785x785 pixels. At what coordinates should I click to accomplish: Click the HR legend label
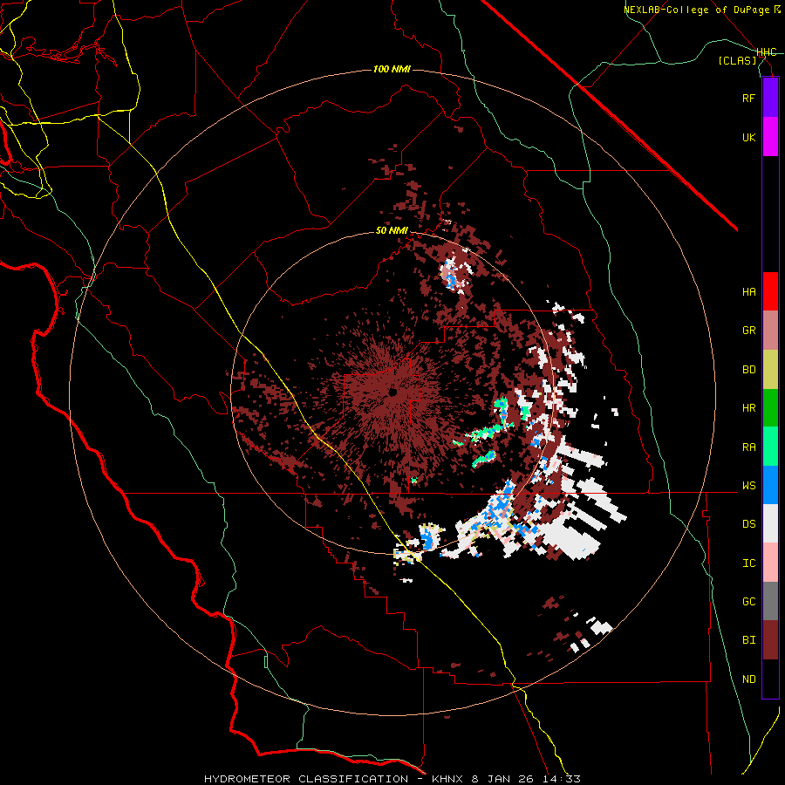[x=748, y=408]
